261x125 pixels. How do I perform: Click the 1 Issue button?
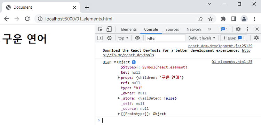pos(234,38)
